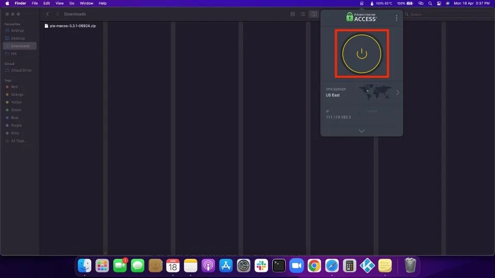Open the Help menu

(x=103, y=3)
